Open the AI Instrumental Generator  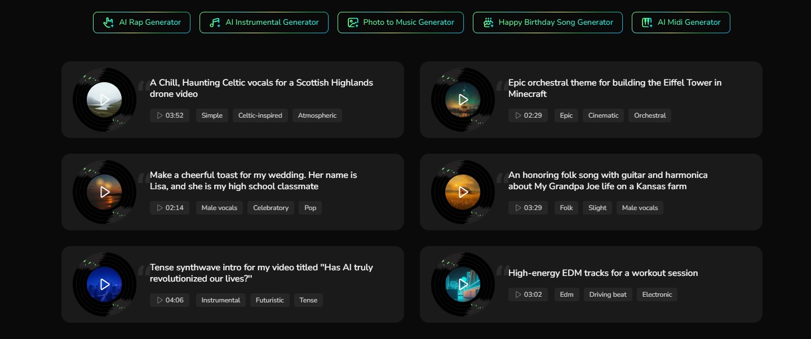pos(264,23)
